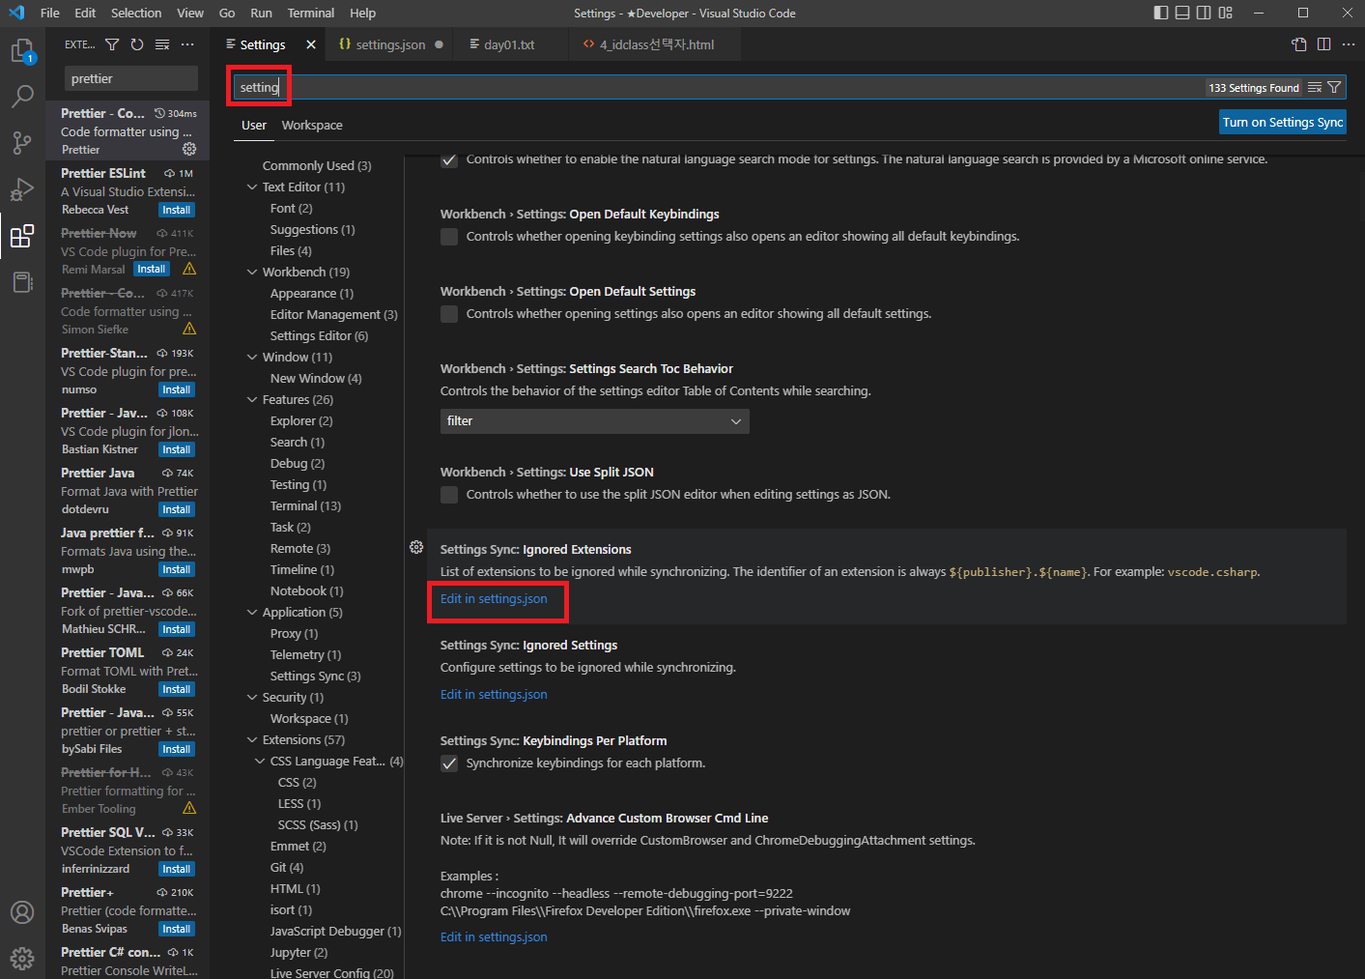Select Terminal (13) in settings tree
Viewport: 1365px width, 979px height.
[x=305, y=506]
